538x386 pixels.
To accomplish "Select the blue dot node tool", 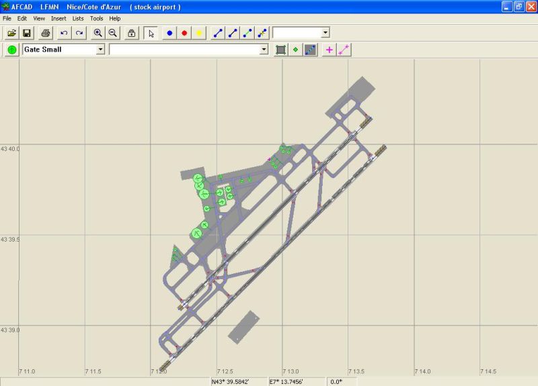I will pyautogui.click(x=169, y=33).
